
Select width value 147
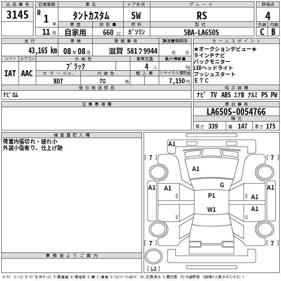pyautogui.click(x=242, y=126)
